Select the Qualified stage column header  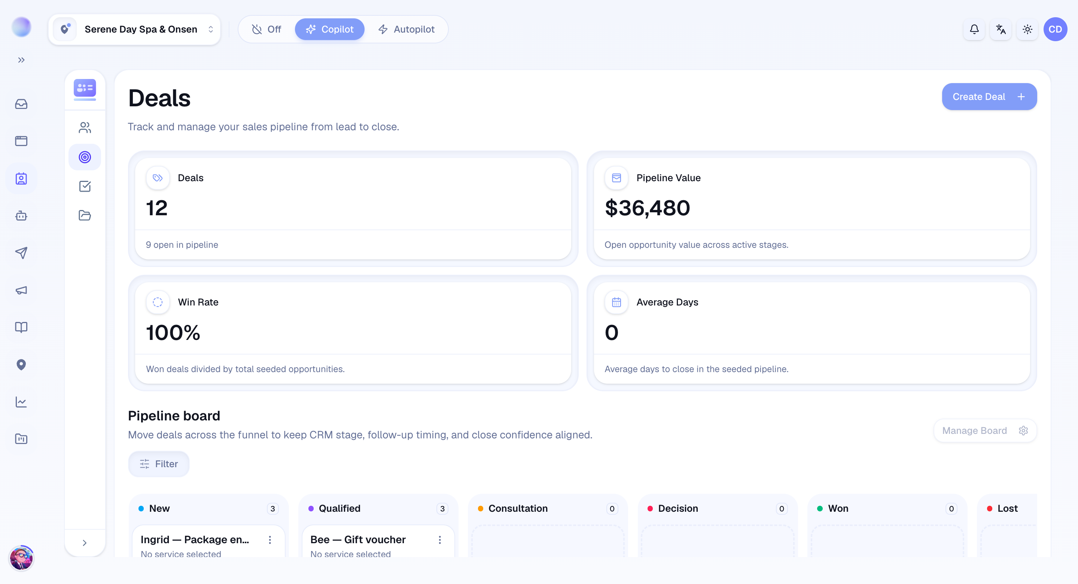click(x=378, y=509)
